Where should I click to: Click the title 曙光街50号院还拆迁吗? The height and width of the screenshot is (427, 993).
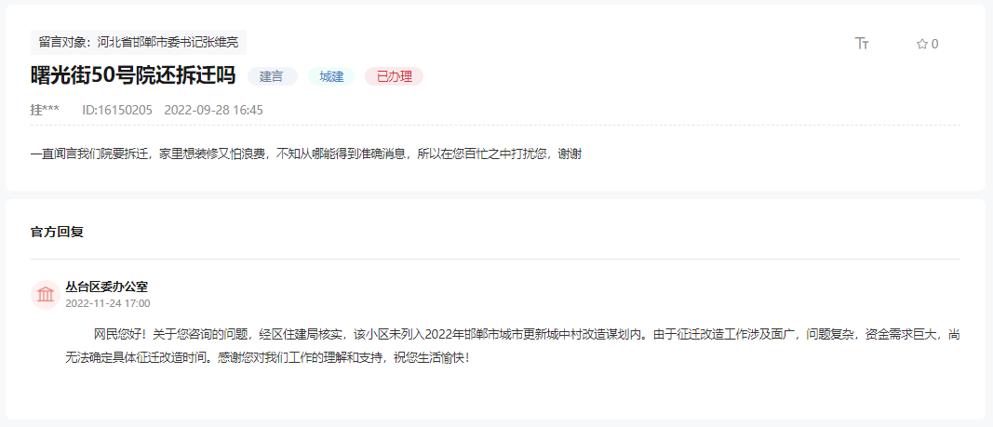coord(133,76)
